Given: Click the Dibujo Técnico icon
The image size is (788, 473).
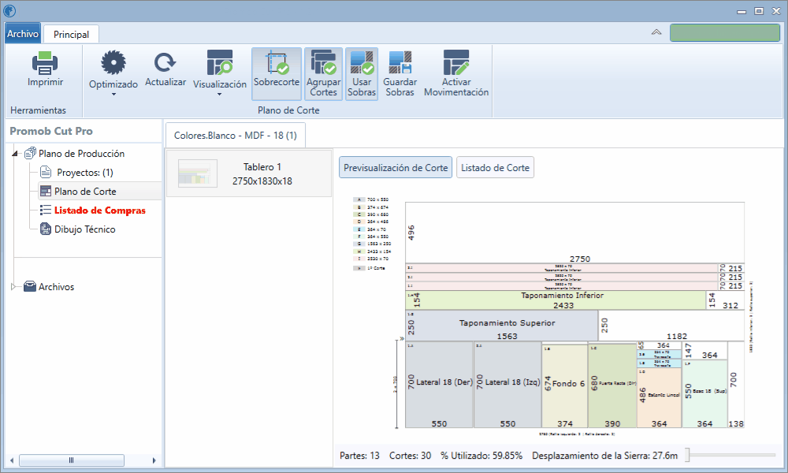Looking at the screenshot, I should point(46,229).
